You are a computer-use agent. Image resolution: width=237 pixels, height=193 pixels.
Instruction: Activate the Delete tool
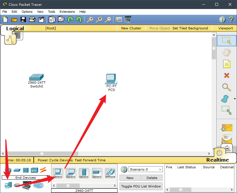point(227,75)
